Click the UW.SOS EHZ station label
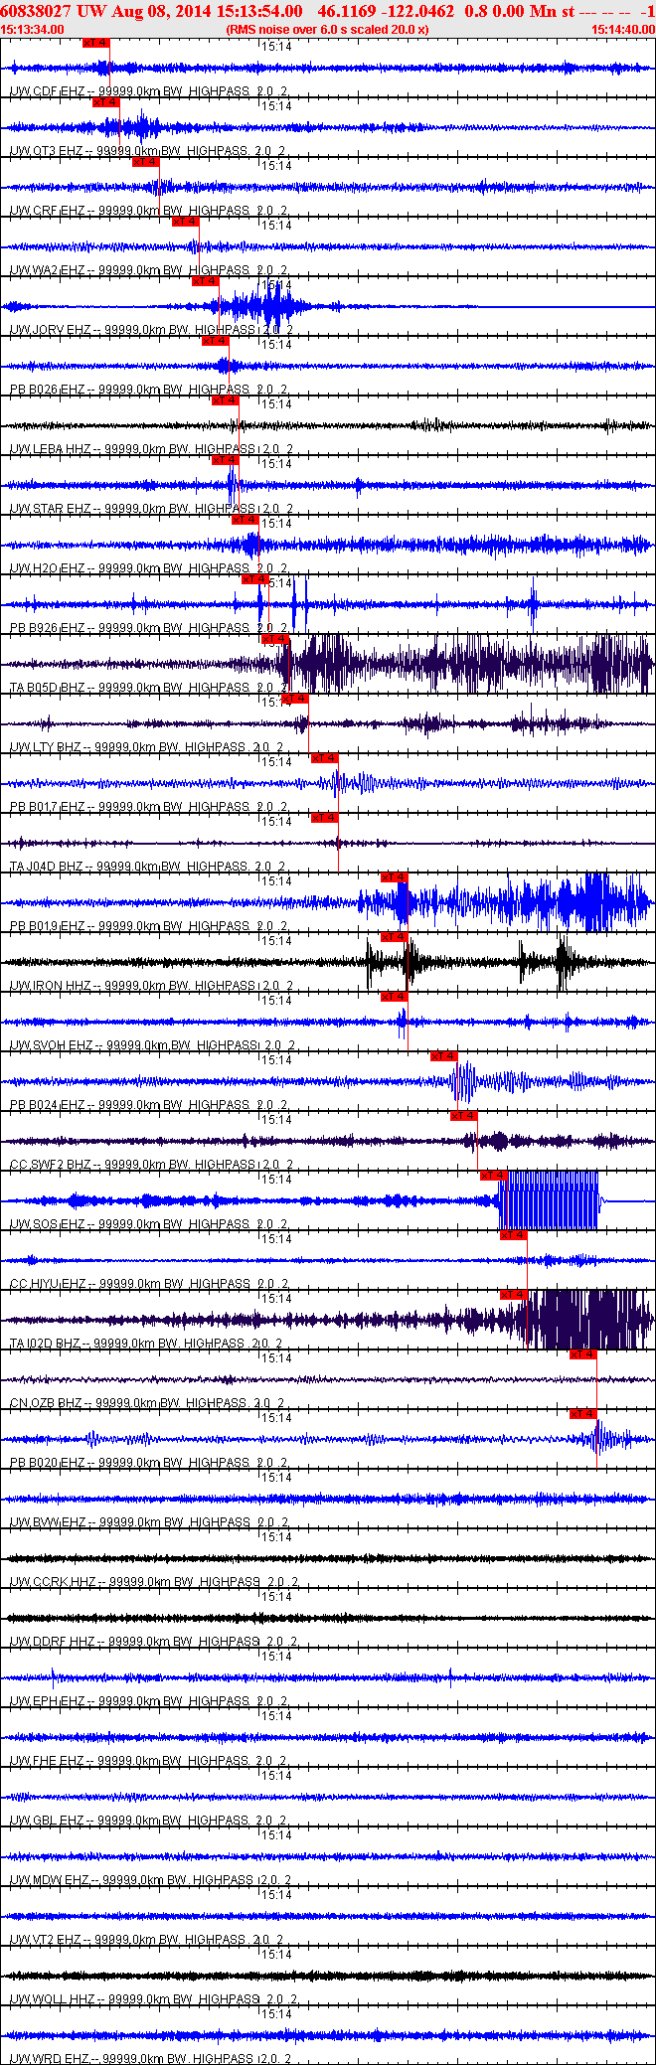The height and width of the screenshot is (2065, 656). pos(48,1224)
